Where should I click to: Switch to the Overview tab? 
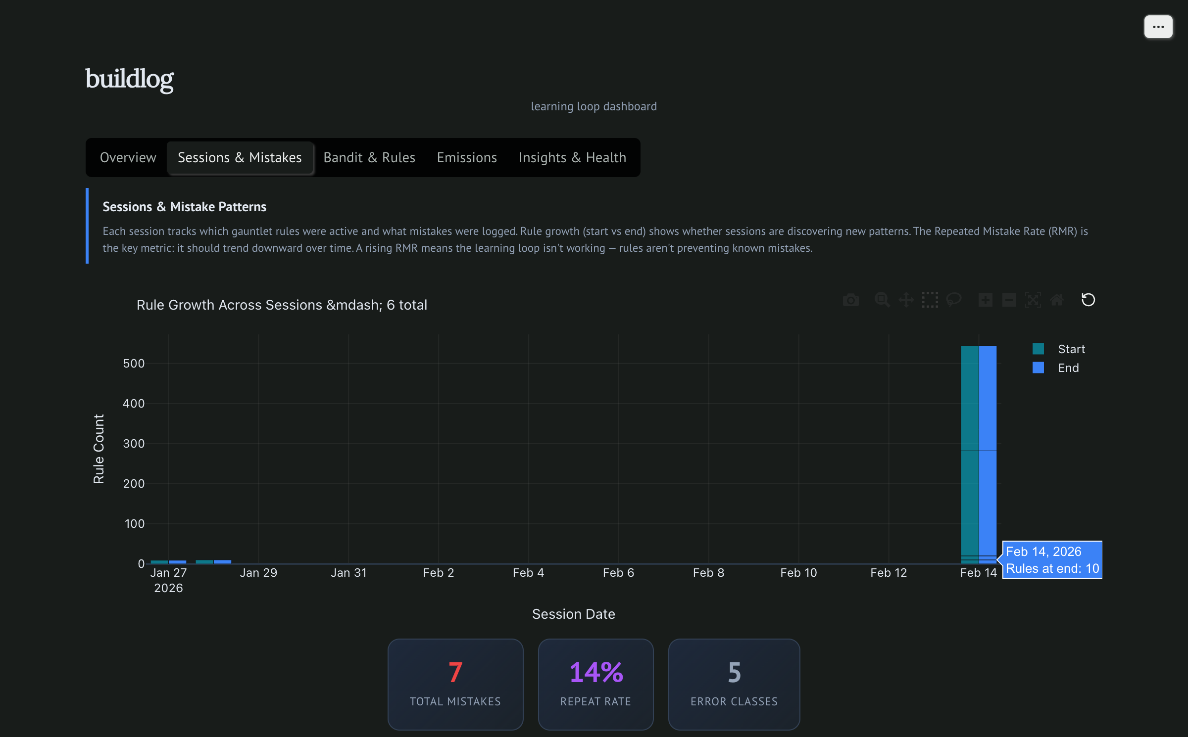[x=128, y=157]
